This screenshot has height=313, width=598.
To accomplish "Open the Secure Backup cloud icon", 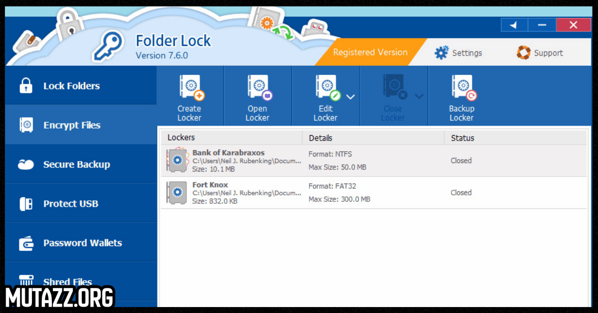I will point(26,164).
